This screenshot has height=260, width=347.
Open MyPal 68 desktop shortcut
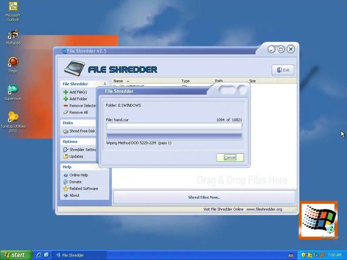(13, 37)
